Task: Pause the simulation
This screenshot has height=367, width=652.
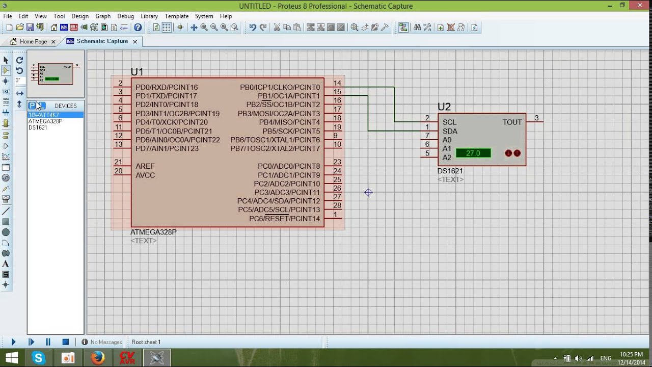Action: click(48, 342)
